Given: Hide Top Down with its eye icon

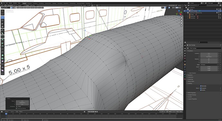Looking at the screenshot, I should (x=218, y=18).
